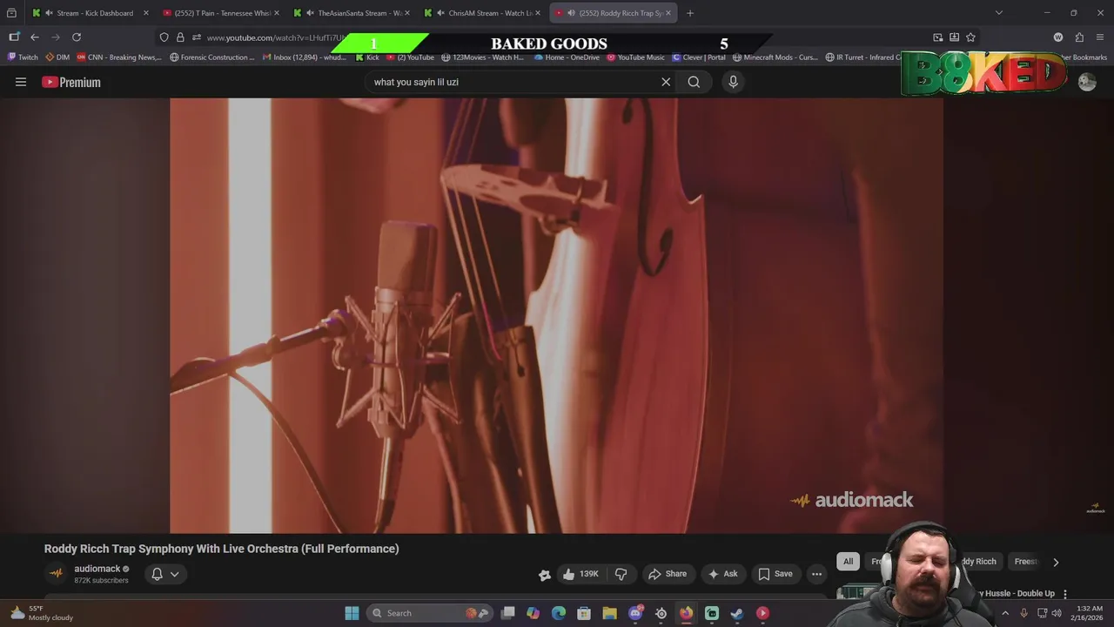Open the YouTube Music bookmark

click(635, 57)
